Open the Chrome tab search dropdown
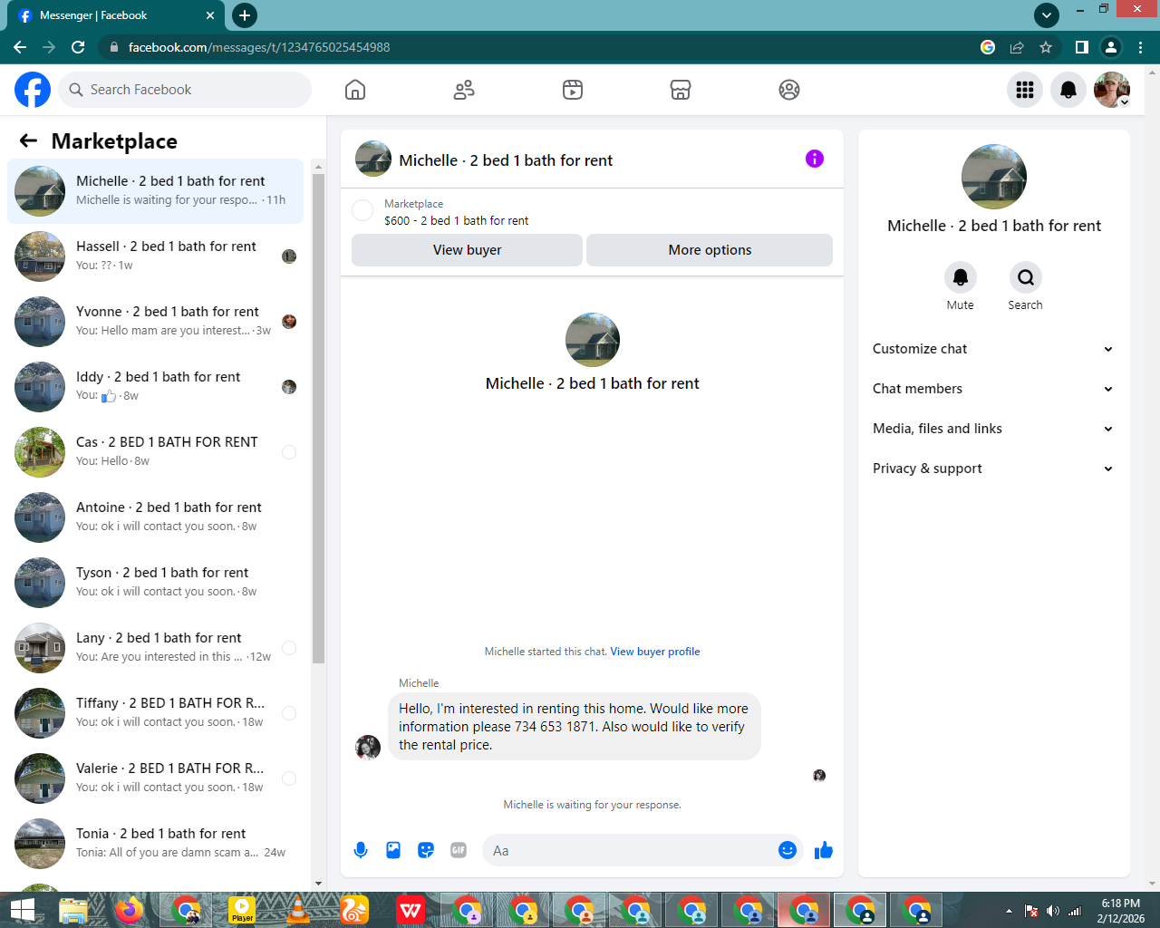 (x=1047, y=14)
